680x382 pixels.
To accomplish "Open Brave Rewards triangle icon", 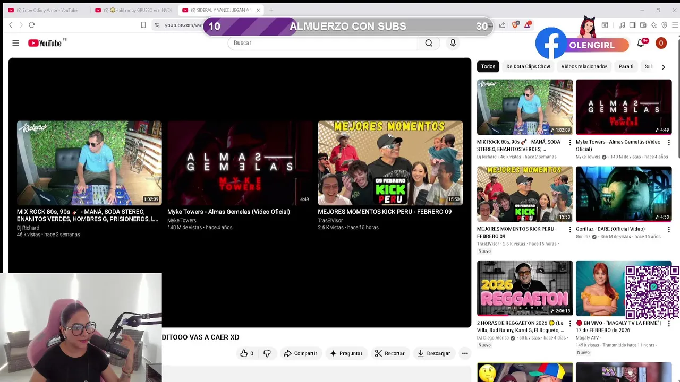I will pyautogui.click(x=528, y=25).
